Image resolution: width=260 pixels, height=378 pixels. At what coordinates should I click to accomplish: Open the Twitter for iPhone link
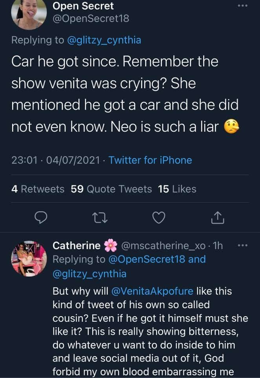tap(150, 160)
